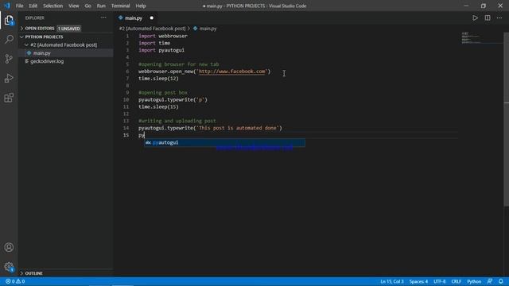Open Run and Debug view icon
Image resolution: width=509 pixels, height=286 pixels.
(9, 78)
